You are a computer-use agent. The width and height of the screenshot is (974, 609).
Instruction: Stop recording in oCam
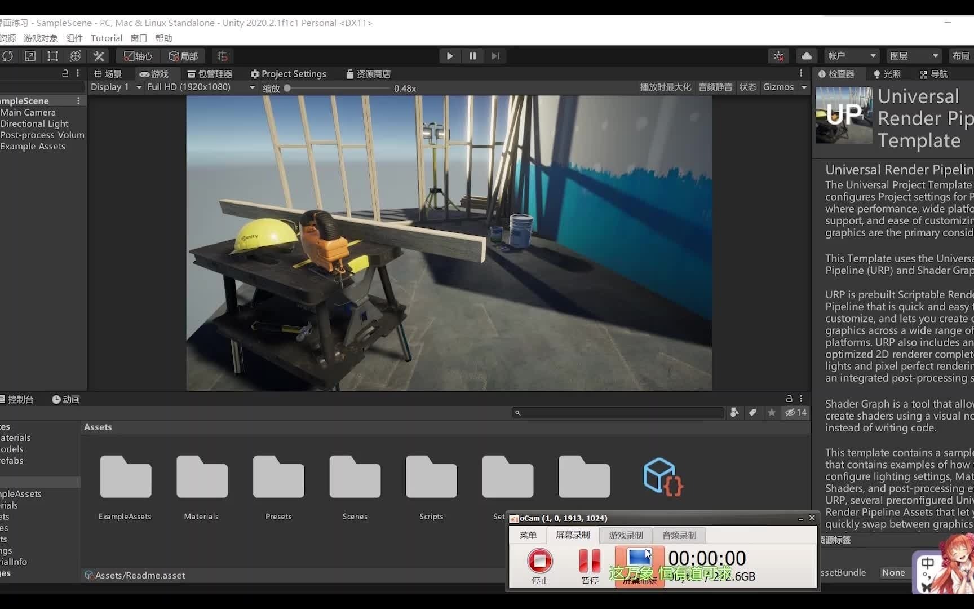tap(540, 566)
